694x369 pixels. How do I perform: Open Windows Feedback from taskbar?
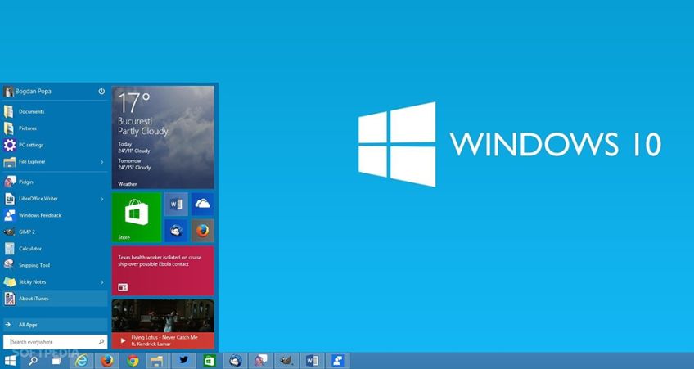(338, 361)
